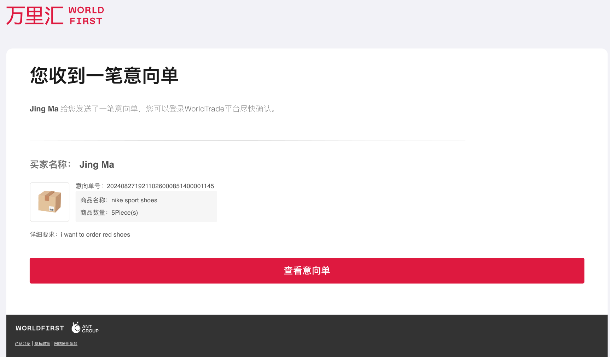Click the product name nike sport shoes
This screenshot has width=610, height=359.
click(134, 200)
